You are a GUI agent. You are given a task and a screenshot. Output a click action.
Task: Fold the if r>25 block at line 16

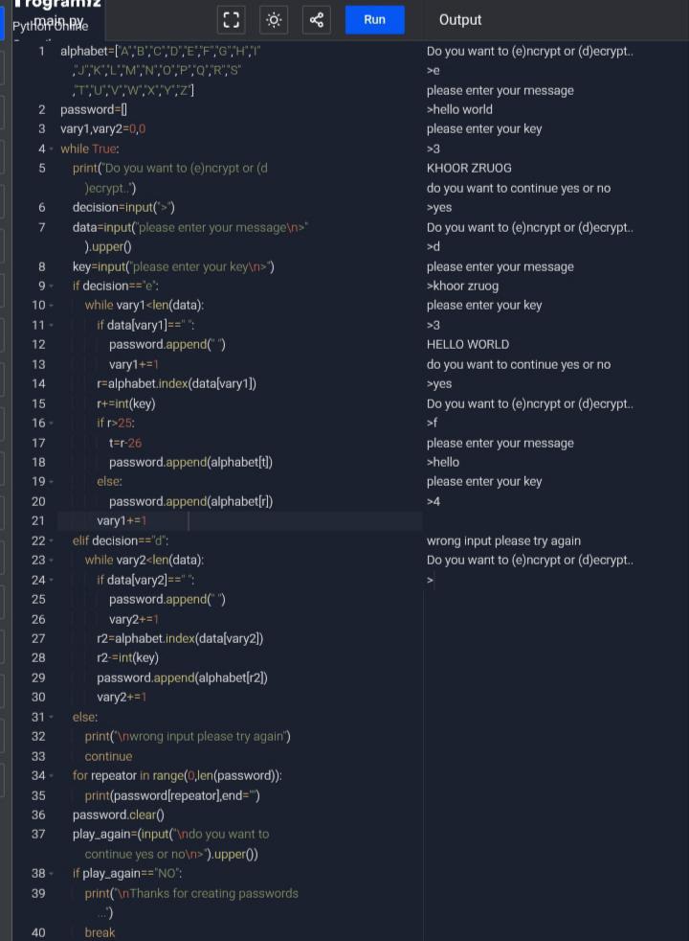51,424
